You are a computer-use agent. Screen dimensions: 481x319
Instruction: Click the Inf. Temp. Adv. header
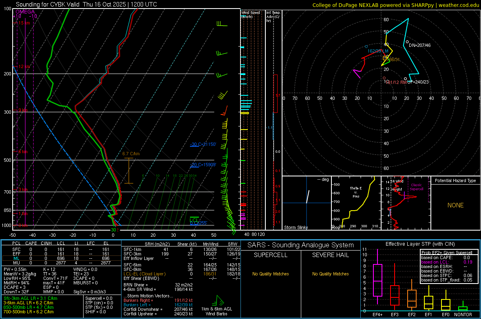(273, 17)
